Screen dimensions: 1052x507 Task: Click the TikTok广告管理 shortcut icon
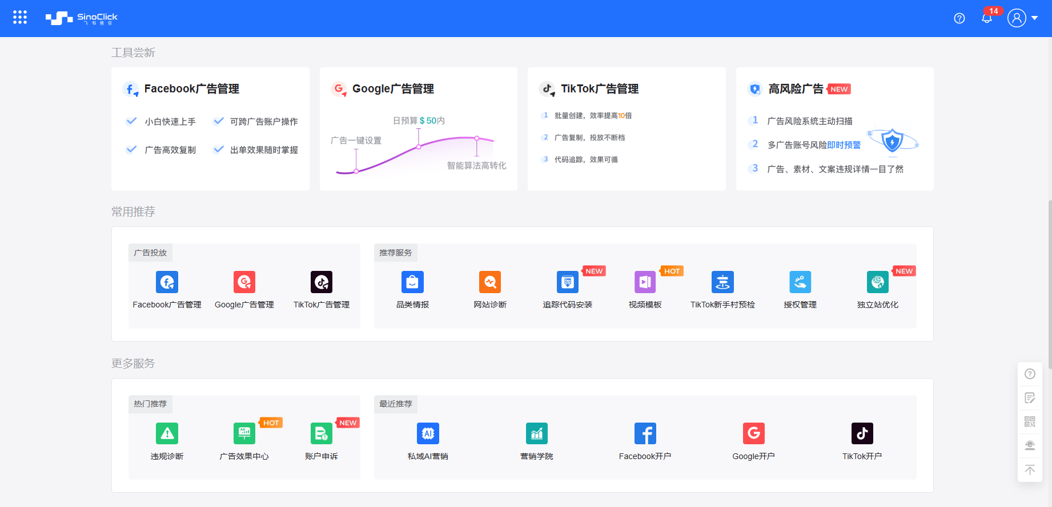pos(322,282)
